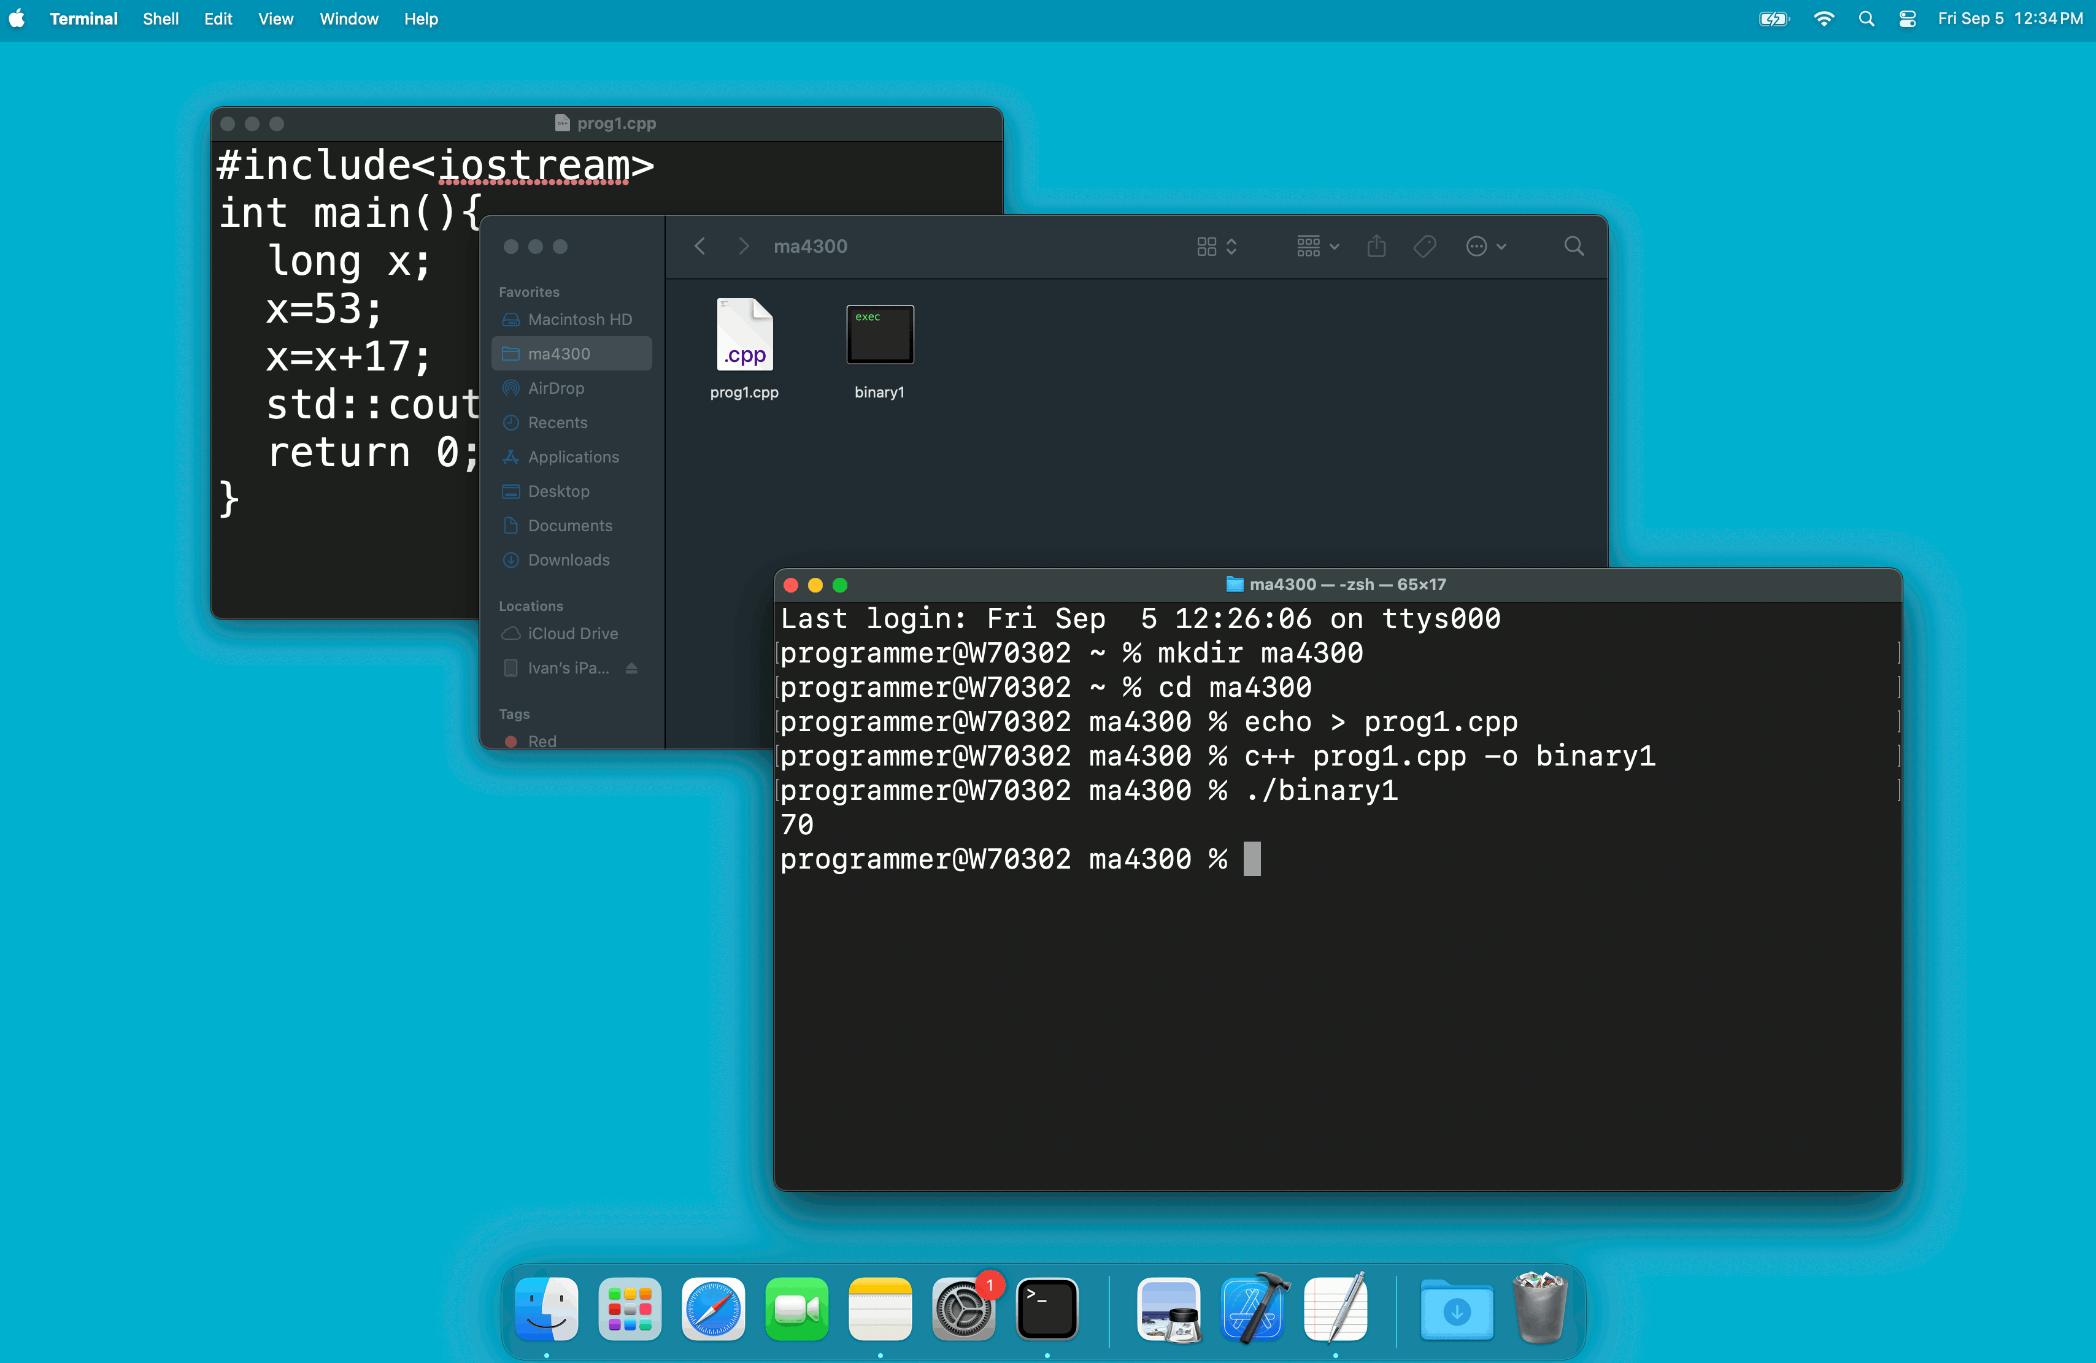Open Control Center in menu bar
This screenshot has height=1363, width=2096.
coord(1908,18)
